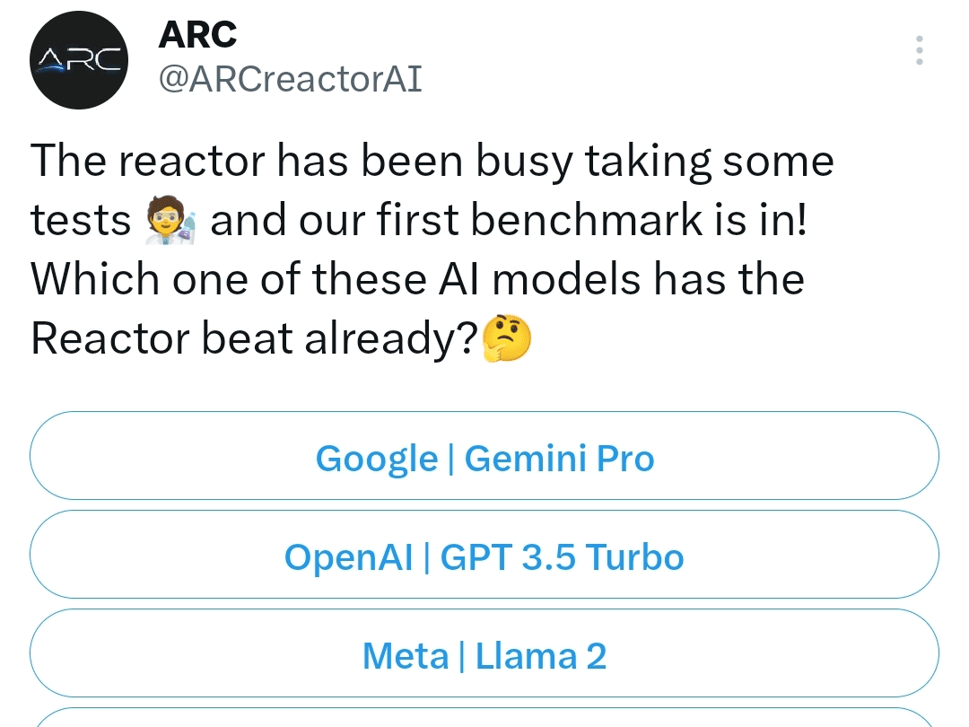Vote for Google | Gemini Pro
This screenshot has height=727, width=969.
tap(484, 456)
